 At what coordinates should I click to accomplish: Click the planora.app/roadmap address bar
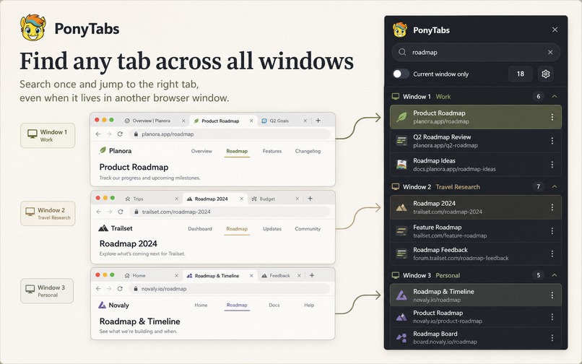point(229,134)
